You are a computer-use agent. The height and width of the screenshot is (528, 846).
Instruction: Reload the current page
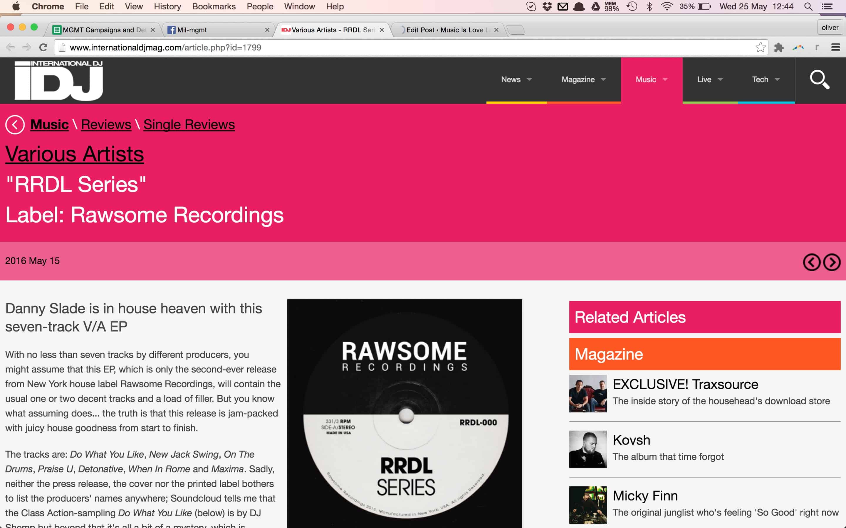(x=43, y=48)
